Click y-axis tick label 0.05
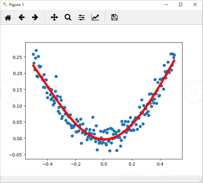The width and height of the screenshot is (203, 183). click(17, 122)
